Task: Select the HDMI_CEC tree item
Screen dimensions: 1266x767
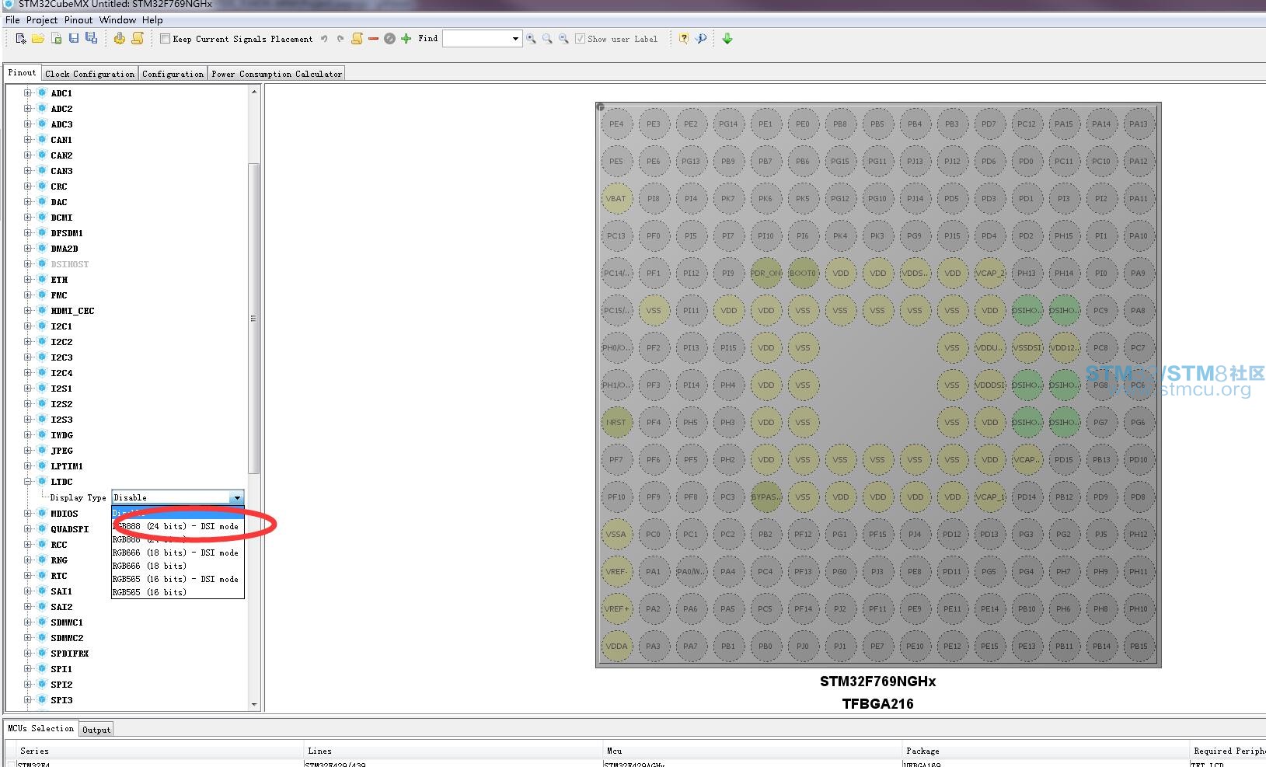Action: pyautogui.click(x=72, y=311)
